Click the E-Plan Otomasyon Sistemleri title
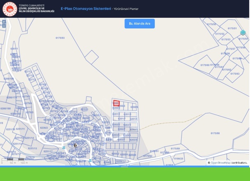Image resolution: width=250 pixels, height=181 pixels. pos(86,8)
